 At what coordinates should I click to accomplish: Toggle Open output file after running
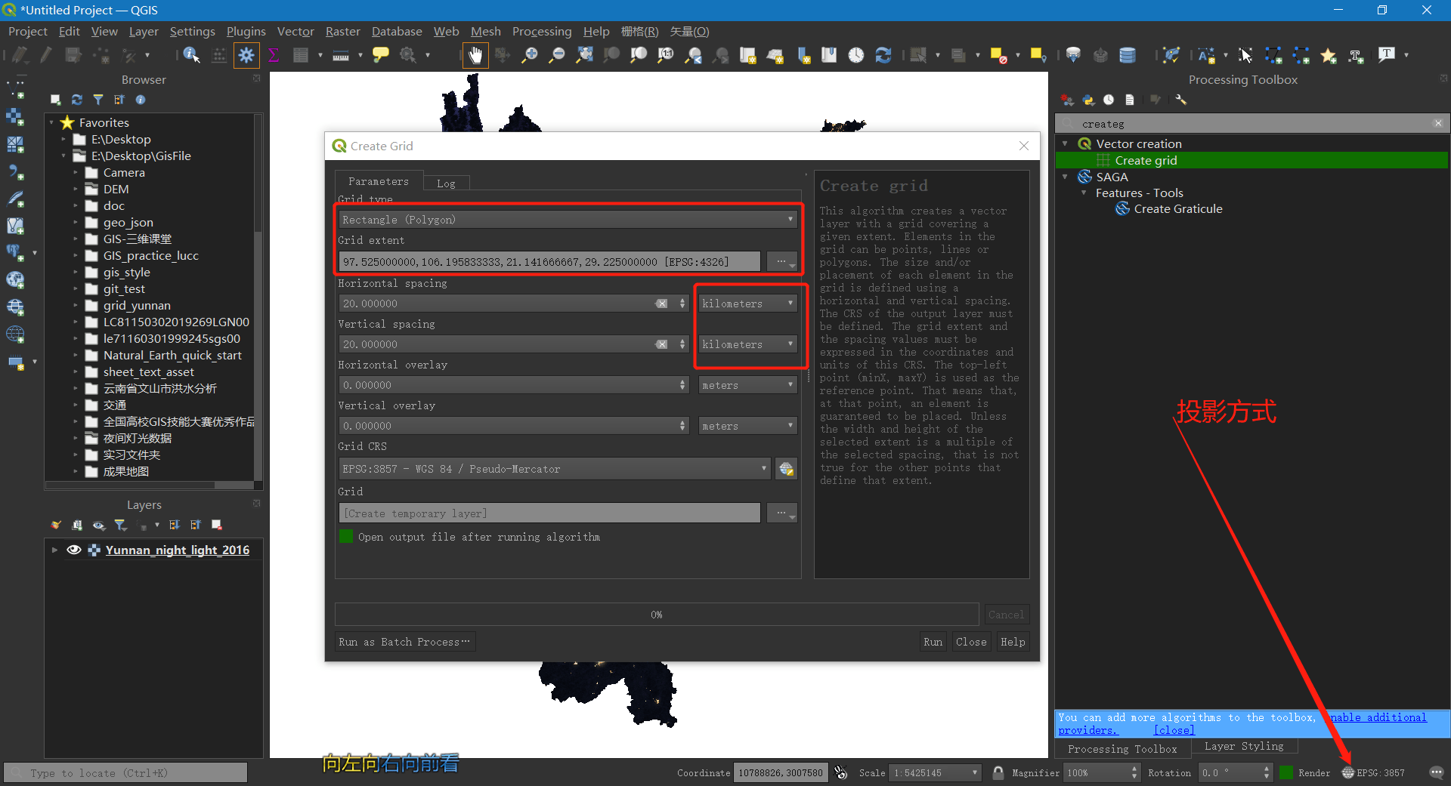pyautogui.click(x=346, y=537)
